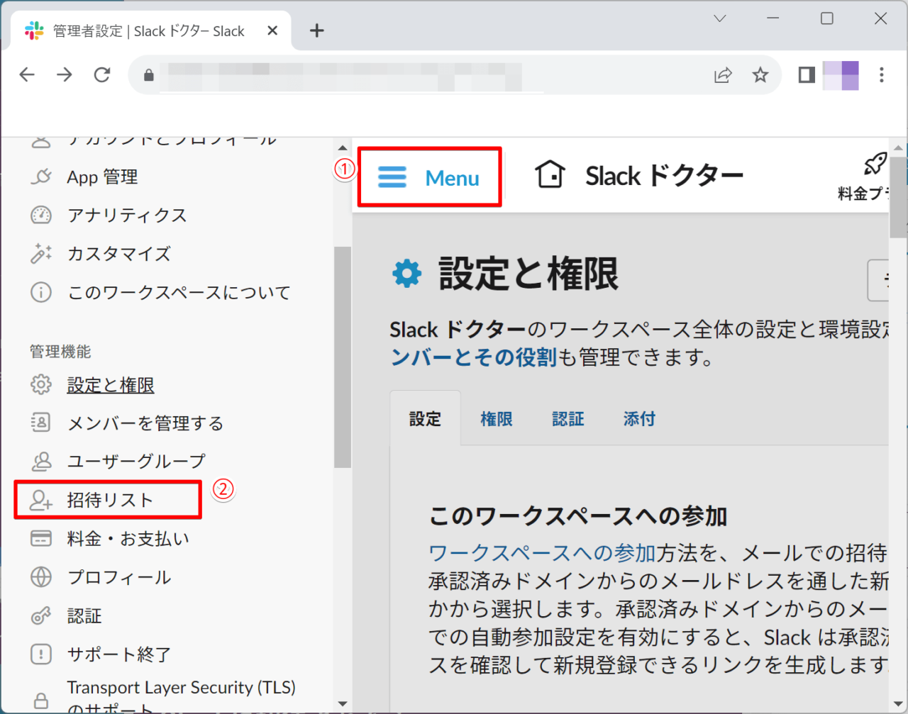Click the site lock icon in address bar
The height and width of the screenshot is (714, 908).
148,75
